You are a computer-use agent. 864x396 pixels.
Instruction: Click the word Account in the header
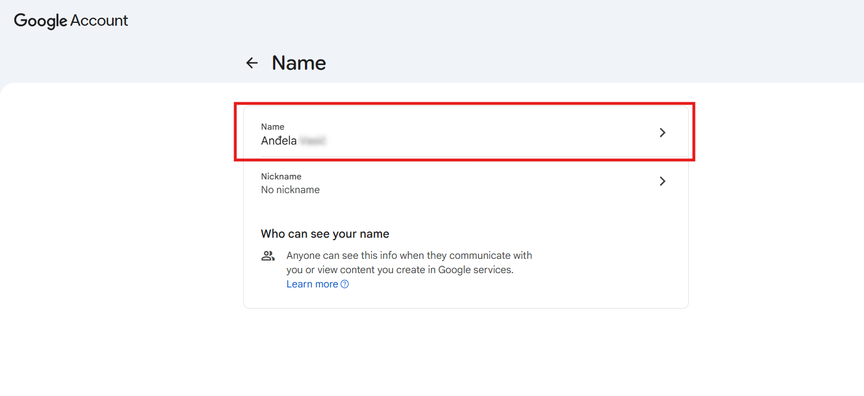(99, 21)
